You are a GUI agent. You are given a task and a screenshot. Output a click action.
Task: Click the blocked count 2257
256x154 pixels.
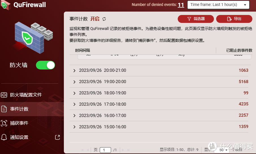[244, 115]
